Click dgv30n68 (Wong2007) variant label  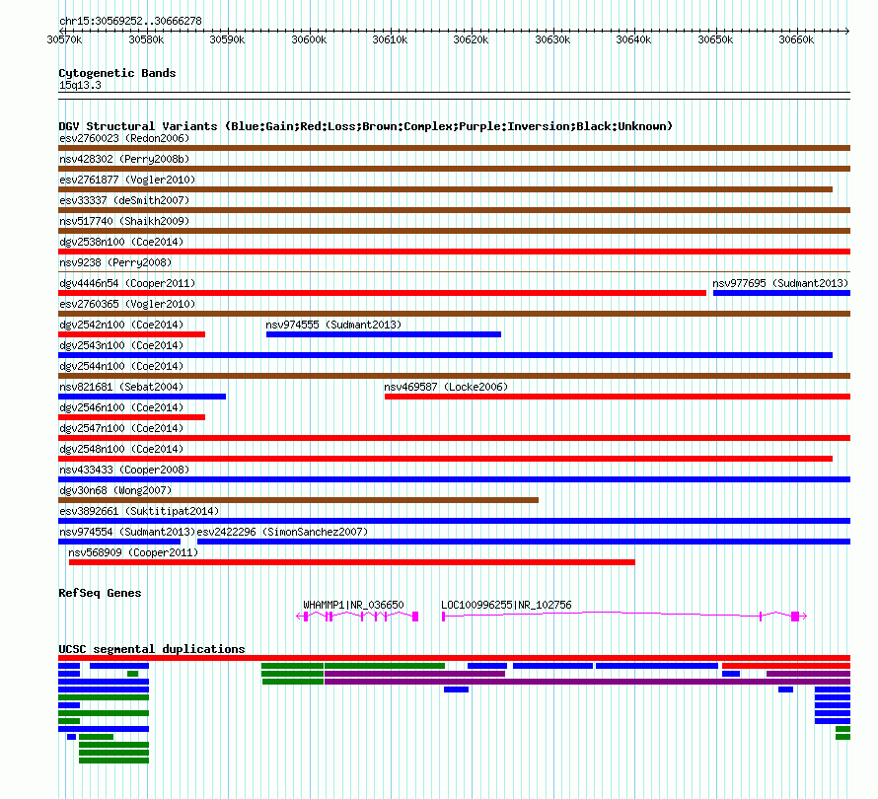pyautogui.click(x=115, y=490)
